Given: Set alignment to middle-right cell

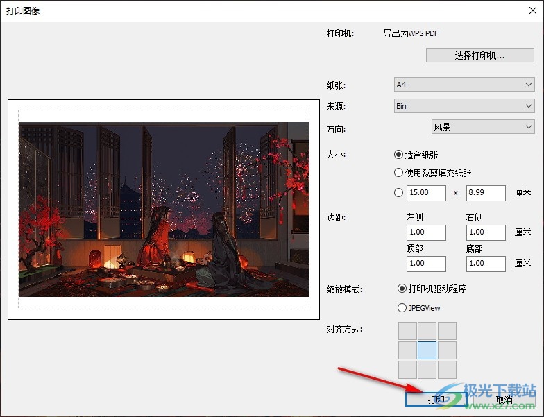Looking at the screenshot, I should (x=447, y=350).
